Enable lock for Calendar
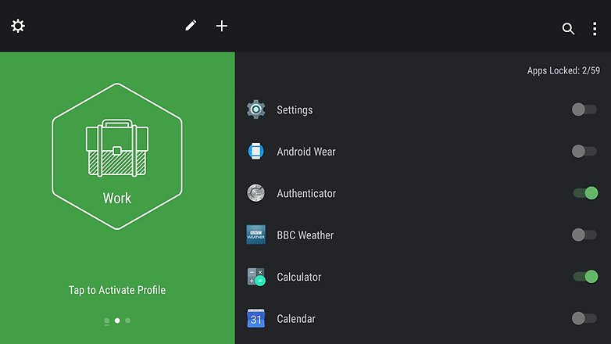This screenshot has width=611, height=344. click(x=584, y=318)
